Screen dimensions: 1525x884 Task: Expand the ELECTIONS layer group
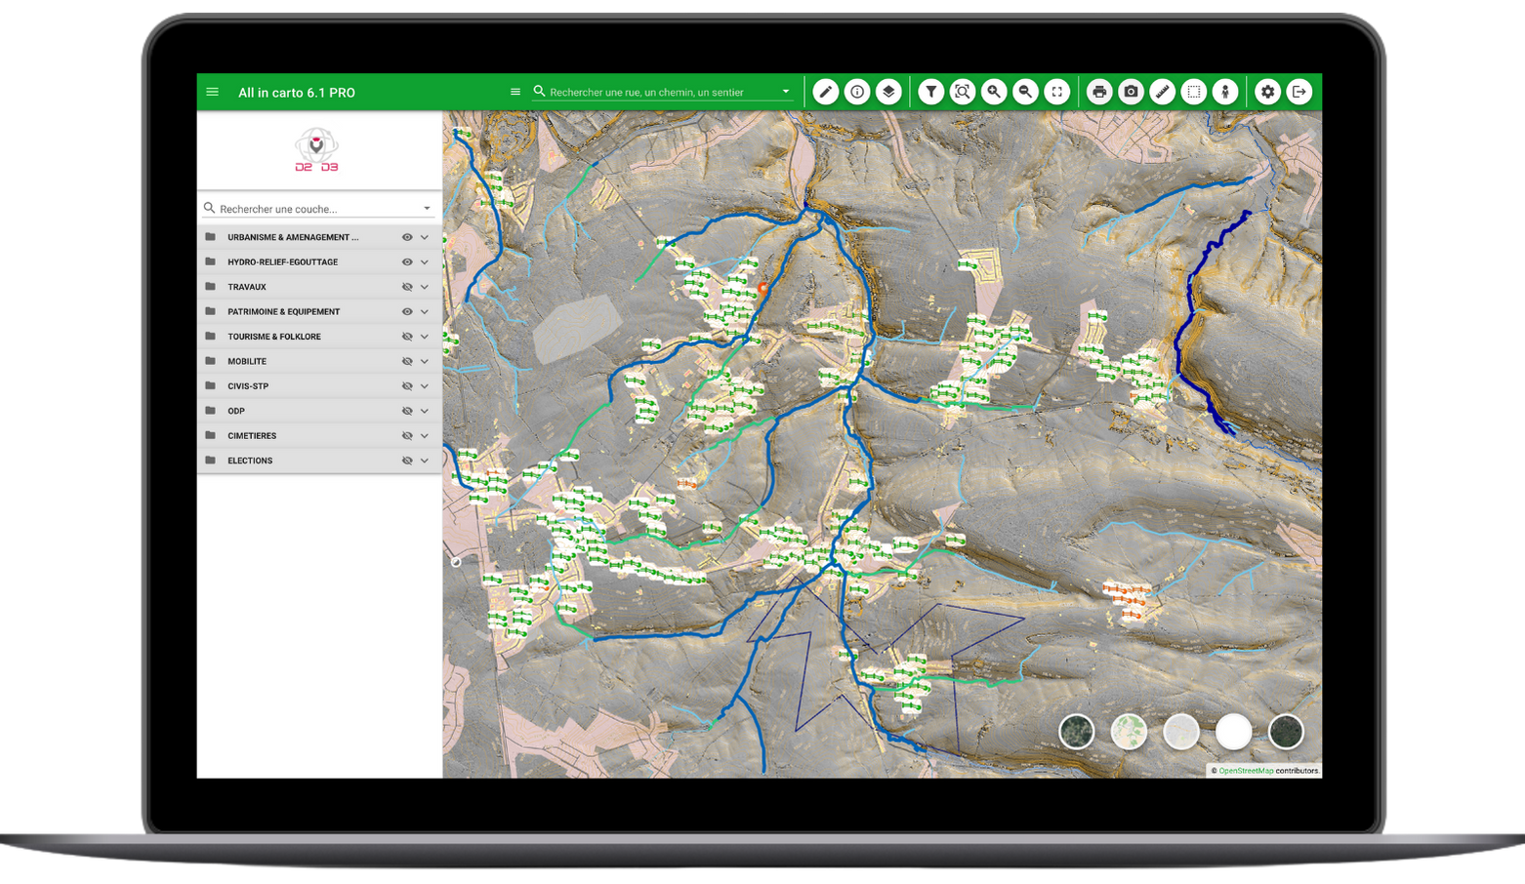pos(425,461)
